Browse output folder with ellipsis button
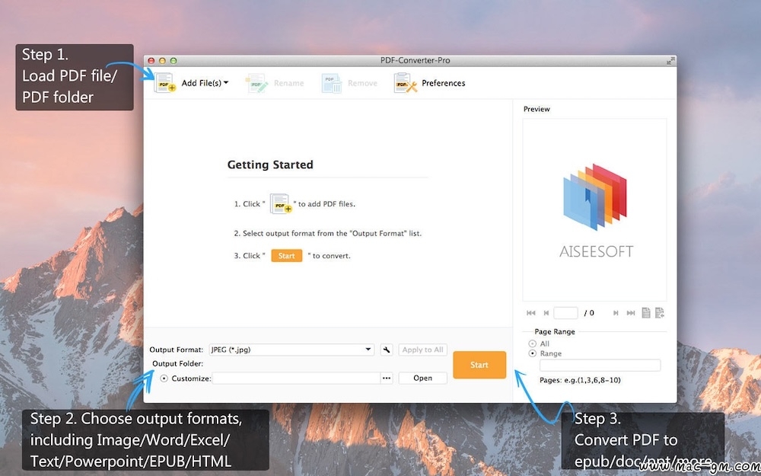Viewport: 761px width, 476px height. coord(387,379)
